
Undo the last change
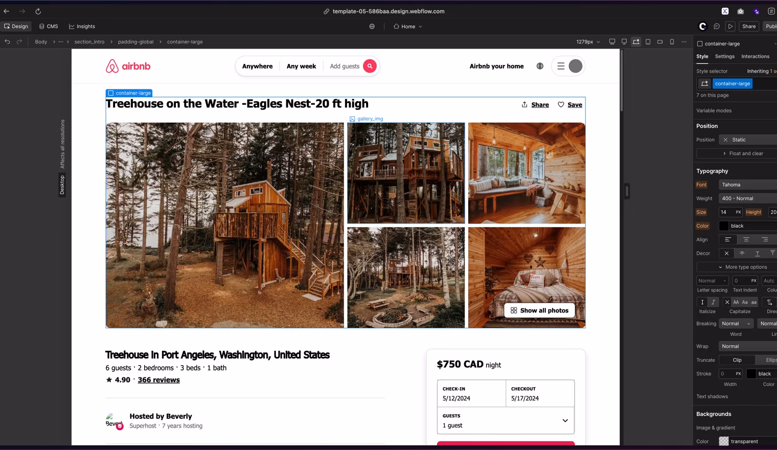point(7,42)
